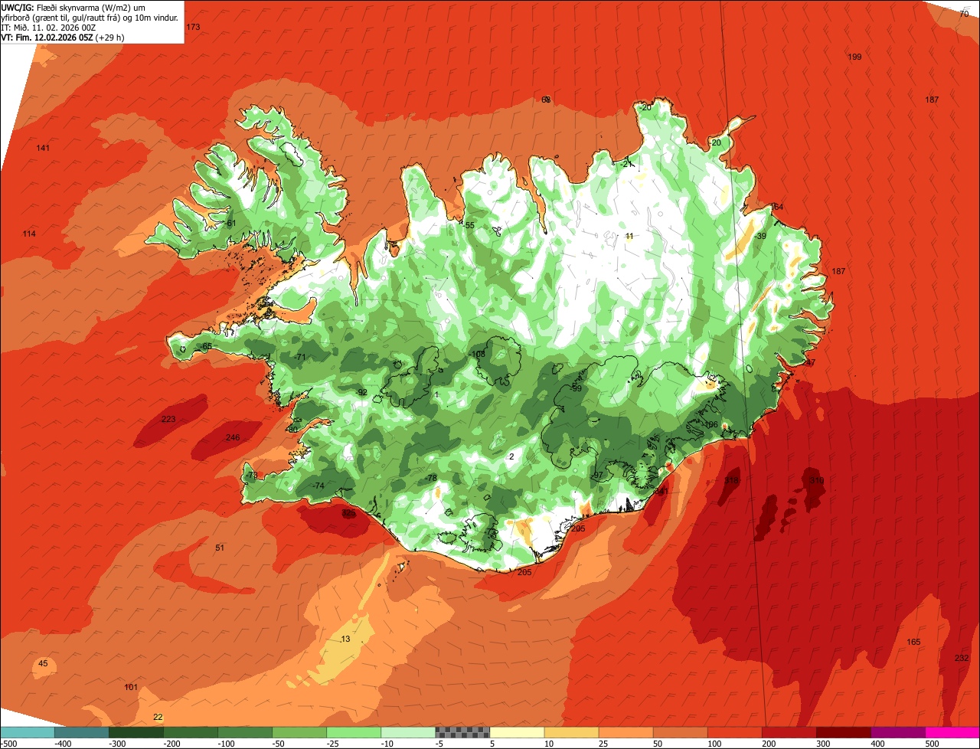Viewport: 980px width, 749px height.
Task: Click the teal -400 to -300 legend swatch
Action: pyautogui.click(x=81, y=732)
